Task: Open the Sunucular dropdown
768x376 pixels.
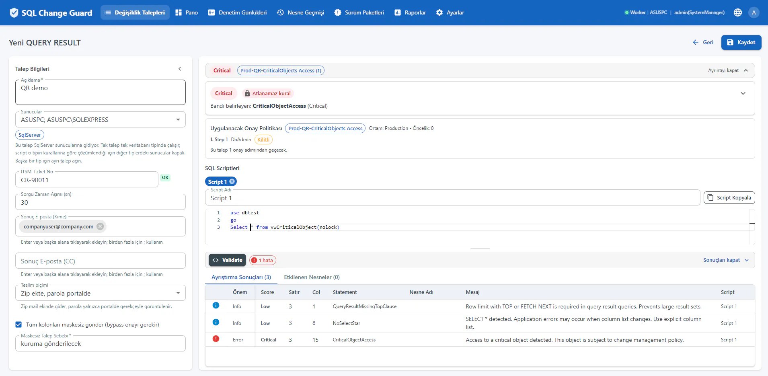Action: [101, 120]
